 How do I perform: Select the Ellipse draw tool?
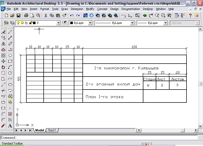pyautogui.click(x=10, y=85)
